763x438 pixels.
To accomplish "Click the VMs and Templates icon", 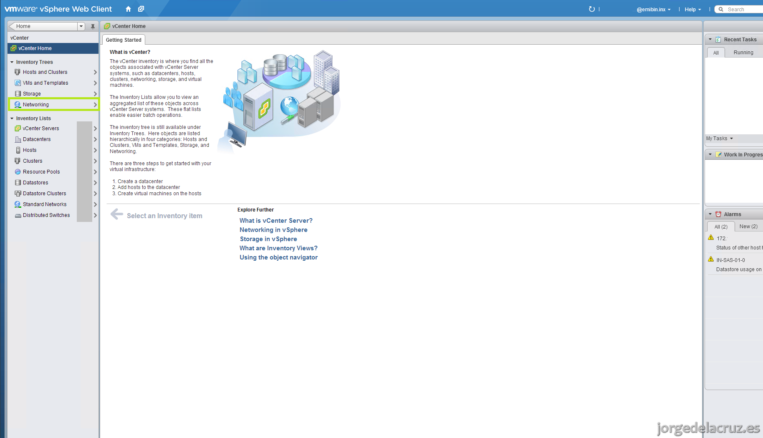I will (x=18, y=83).
